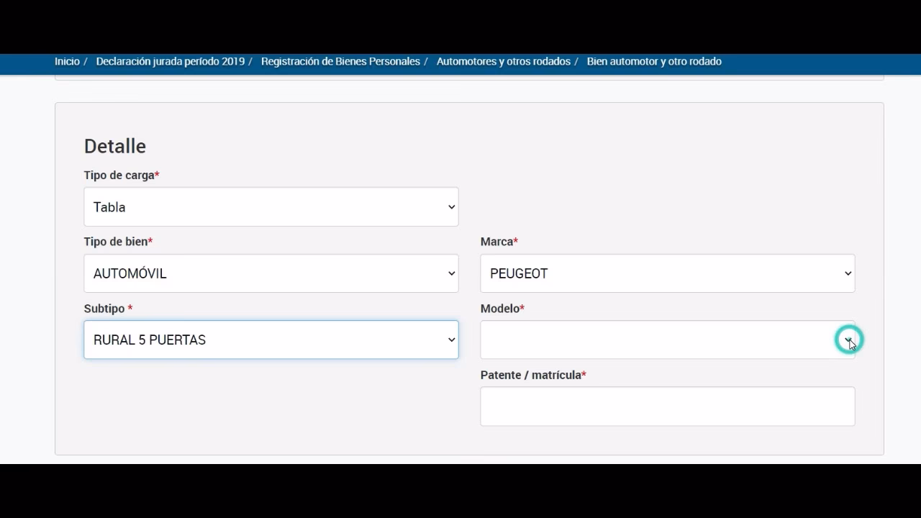Image resolution: width=921 pixels, height=518 pixels.
Task: Navigate to Registración de Bienes Personales
Action: pyautogui.click(x=340, y=62)
